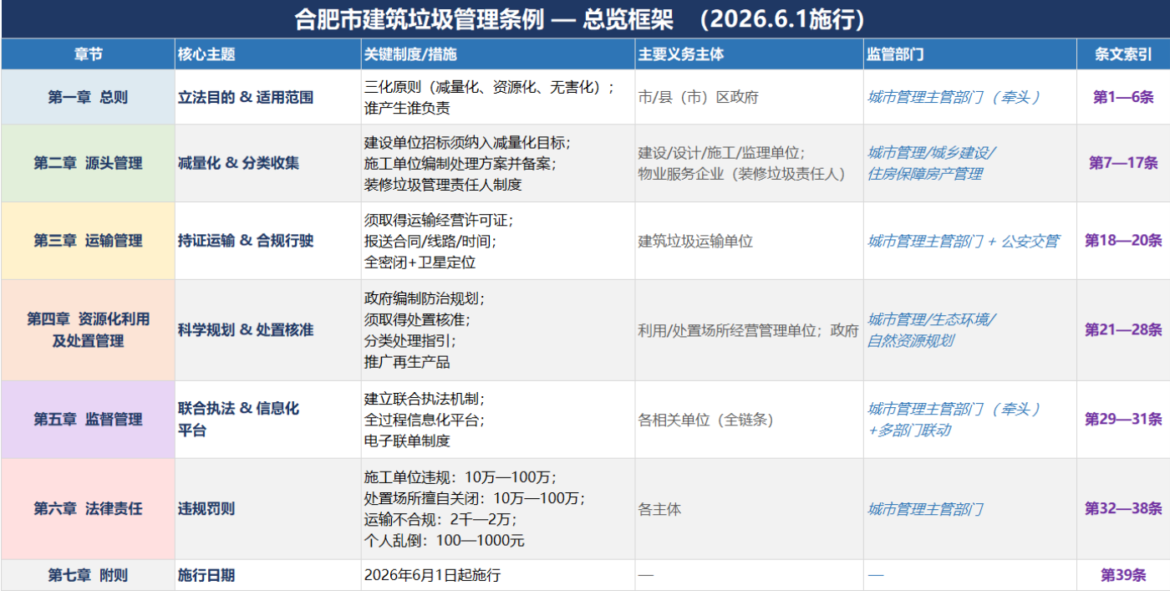Click the 主要义务主体 header cell
The width and height of the screenshot is (1170, 591).
[x=680, y=54]
